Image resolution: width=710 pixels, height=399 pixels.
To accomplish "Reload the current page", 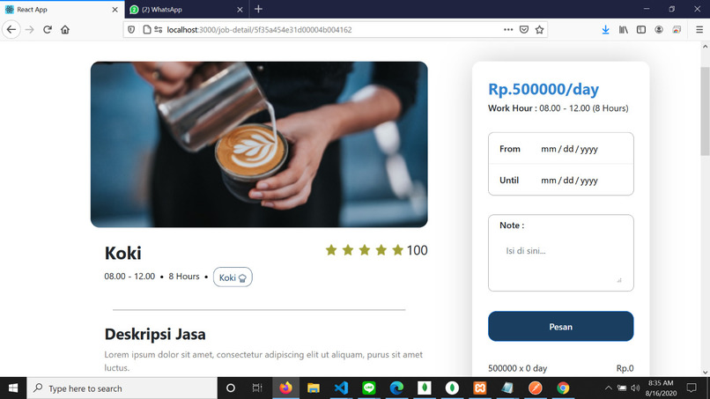I will pos(48,30).
